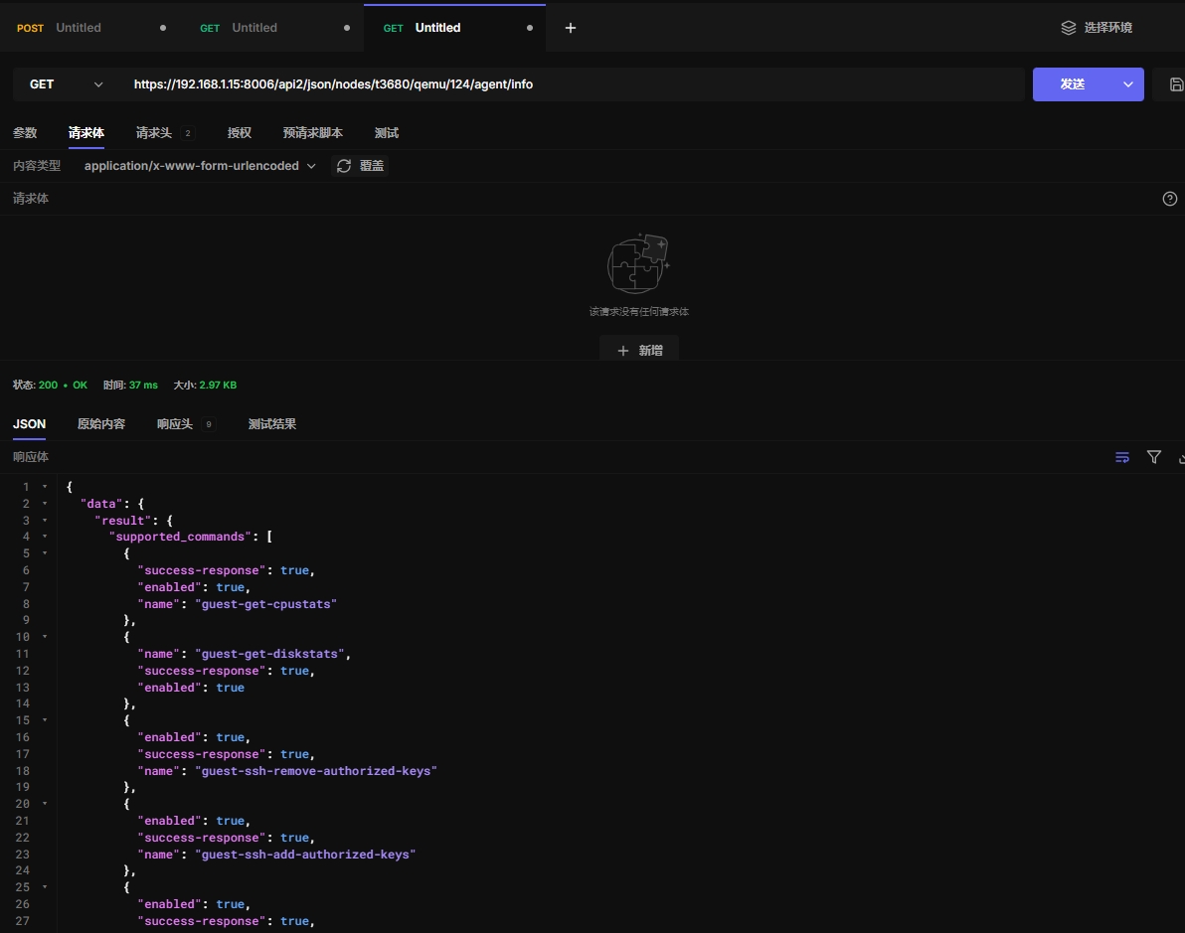Image resolution: width=1185 pixels, height=933 pixels.
Task: Toggle word wrap icon in response body
Action: pos(1122,457)
